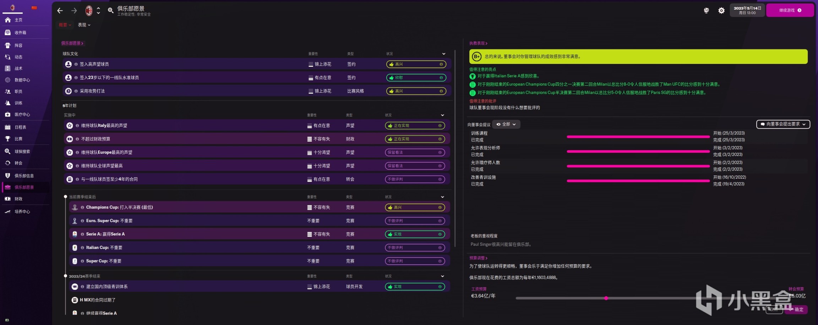Click info icon beside 签入高声望球员

coord(76,64)
